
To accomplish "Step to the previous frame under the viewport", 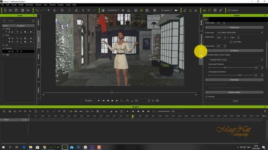I will pos(108,101).
